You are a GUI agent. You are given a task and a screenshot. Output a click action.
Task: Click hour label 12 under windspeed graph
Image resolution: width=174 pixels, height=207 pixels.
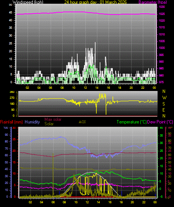(x=85, y=88)
